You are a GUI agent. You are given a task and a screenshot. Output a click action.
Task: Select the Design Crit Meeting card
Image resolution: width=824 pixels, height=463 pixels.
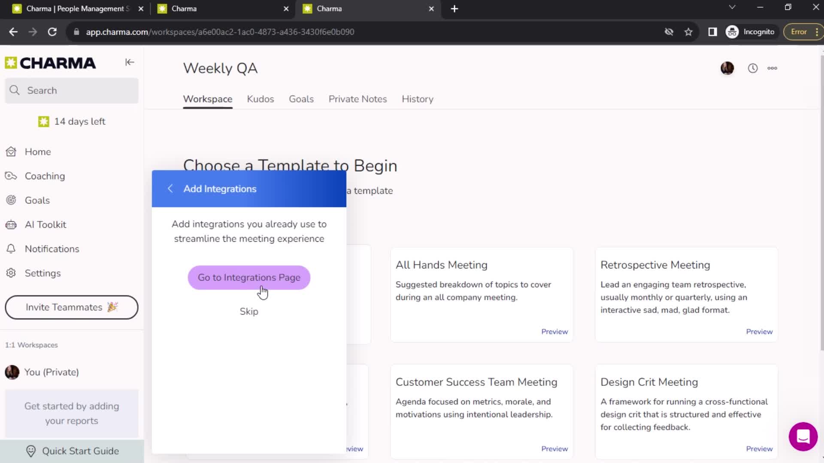pyautogui.click(x=686, y=412)
